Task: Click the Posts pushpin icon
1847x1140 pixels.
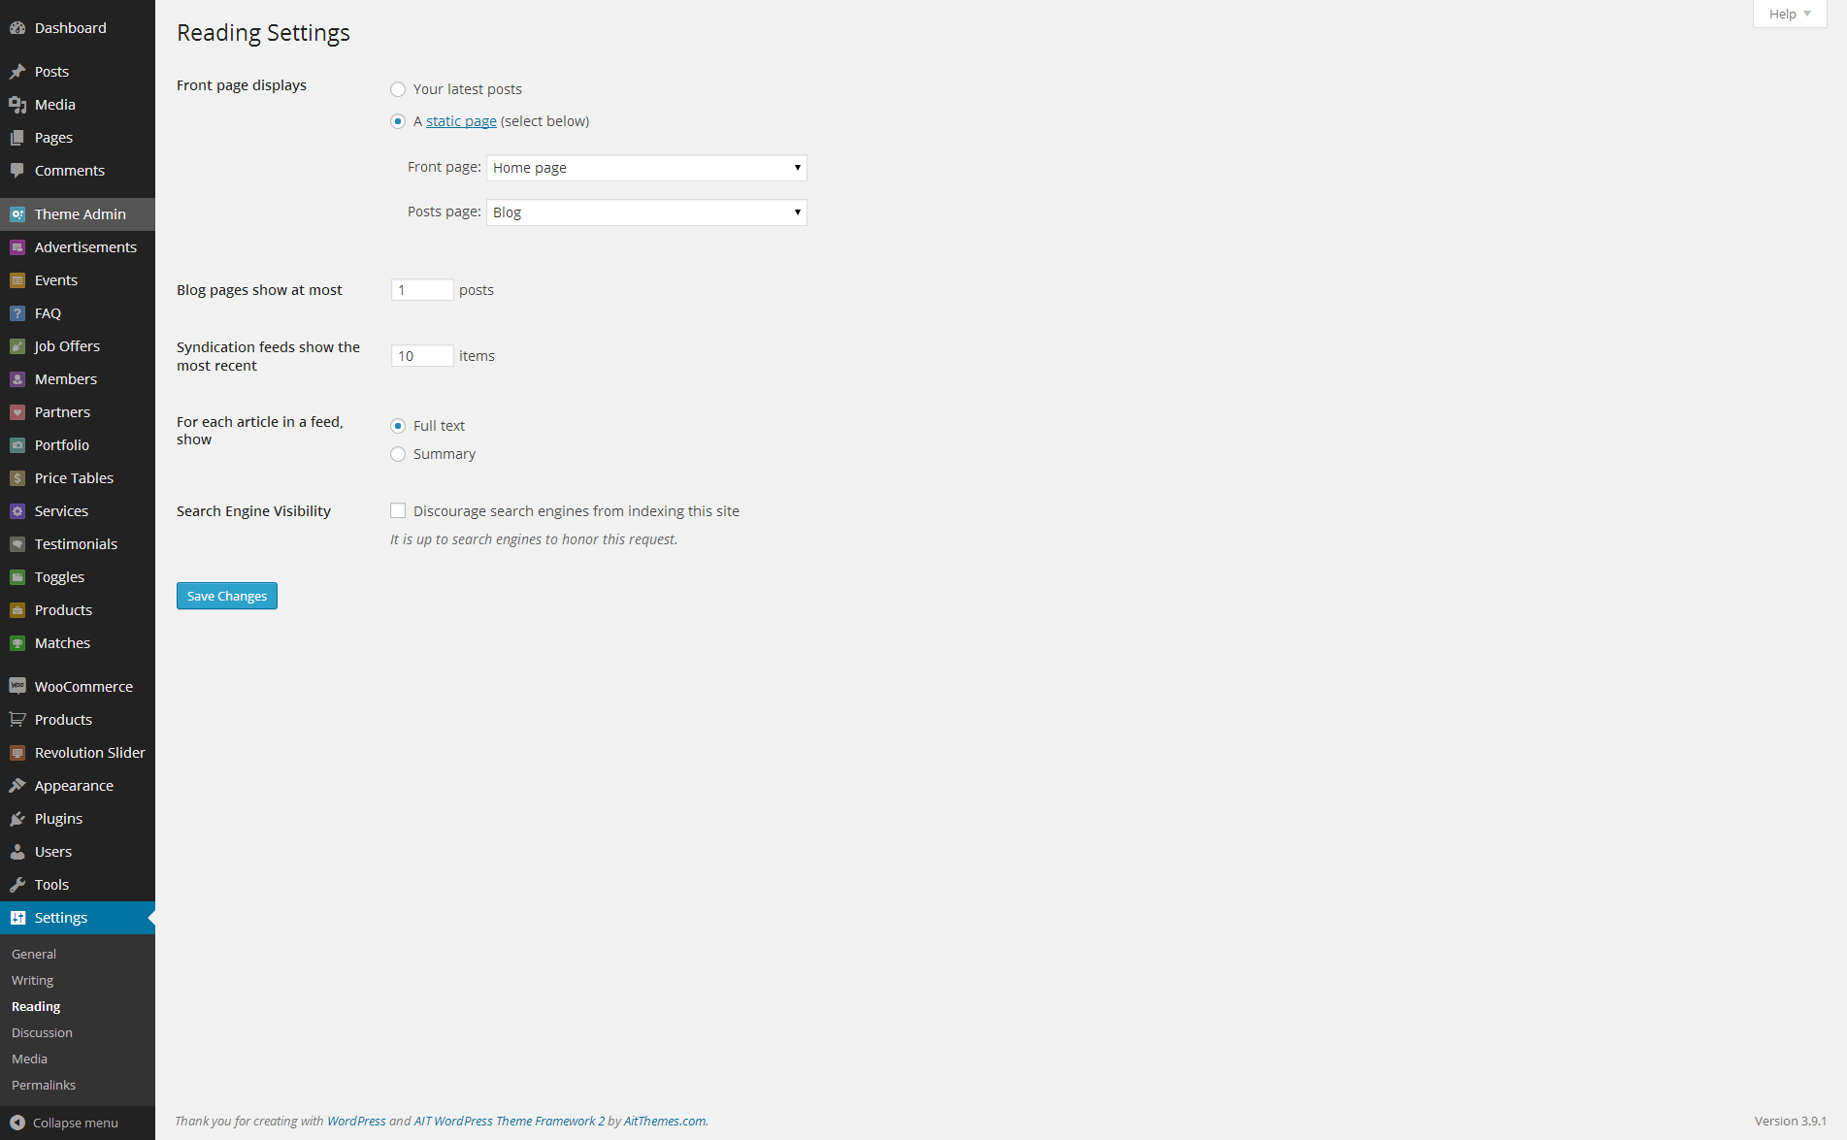Action: pos(17,72)
